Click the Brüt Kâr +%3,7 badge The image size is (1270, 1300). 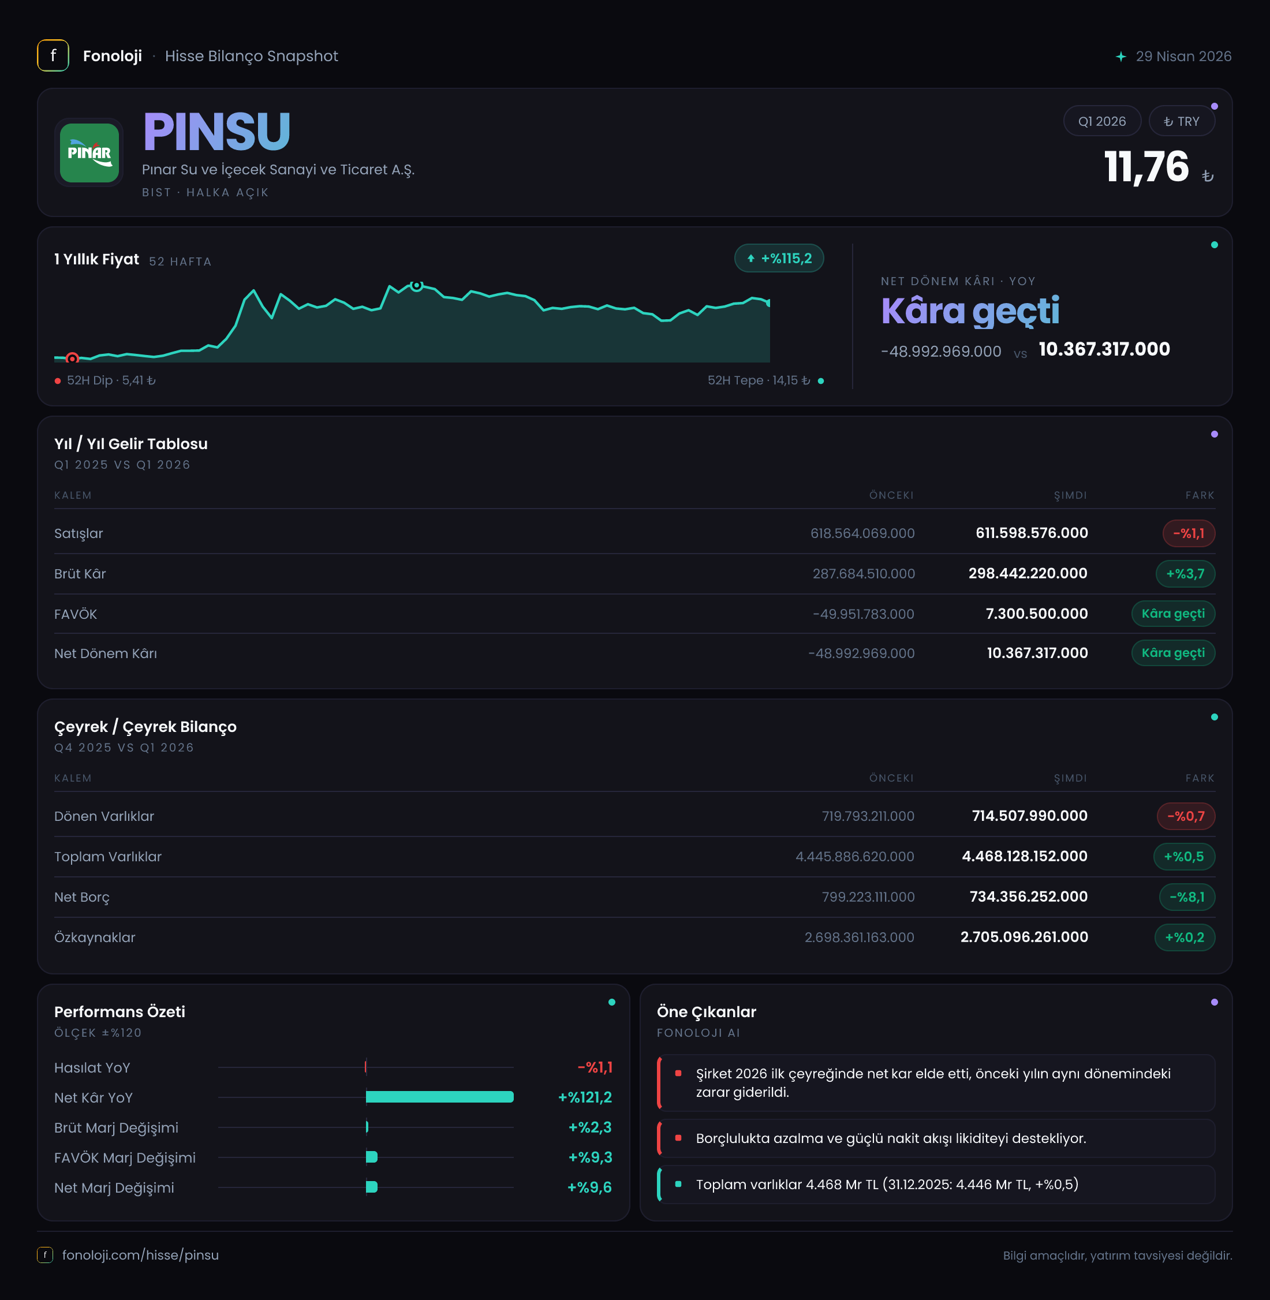click(1185, 574)
